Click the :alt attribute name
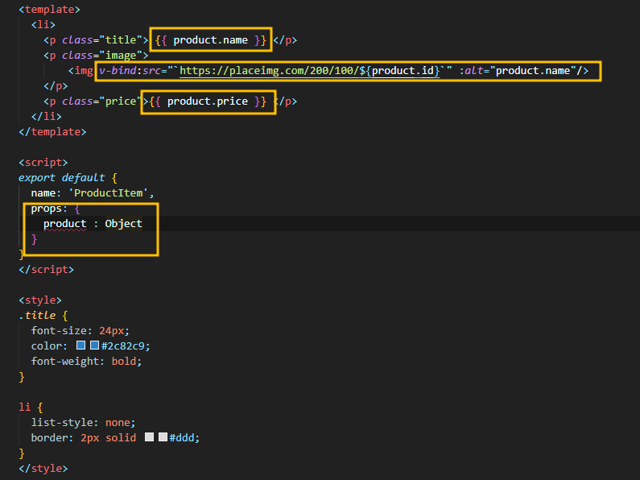Screen dimensions: 640x480 tap(471, 71)
